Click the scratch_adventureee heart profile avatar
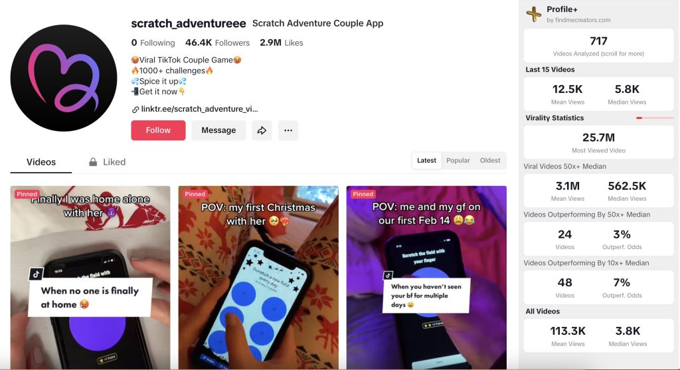Viewport: 680px width, 370px height. [x=64, y=78]
